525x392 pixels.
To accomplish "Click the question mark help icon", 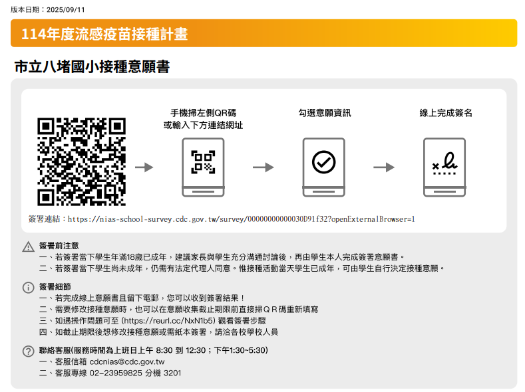I will coord(28,351).
